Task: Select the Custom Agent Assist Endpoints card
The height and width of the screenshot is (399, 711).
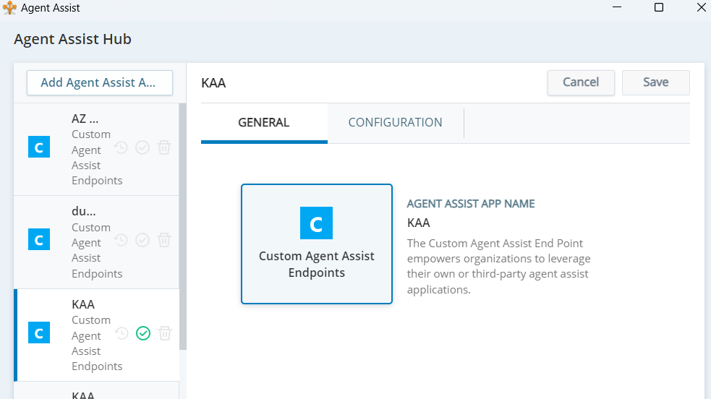Action: 316,244
